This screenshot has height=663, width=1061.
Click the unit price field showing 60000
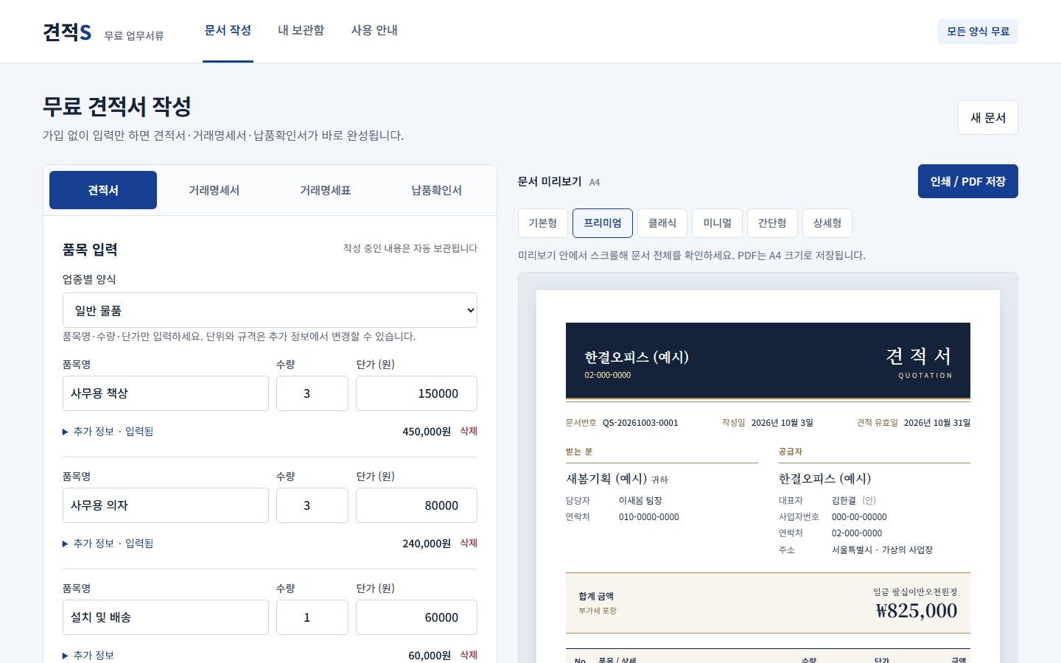tap(416, 617)
